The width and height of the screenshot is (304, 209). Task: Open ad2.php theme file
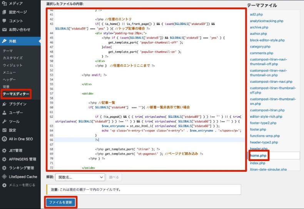click(256, 14)
